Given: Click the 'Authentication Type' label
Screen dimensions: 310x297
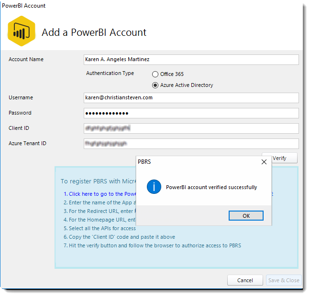Looking at the screenshot, I should [110, 73].
